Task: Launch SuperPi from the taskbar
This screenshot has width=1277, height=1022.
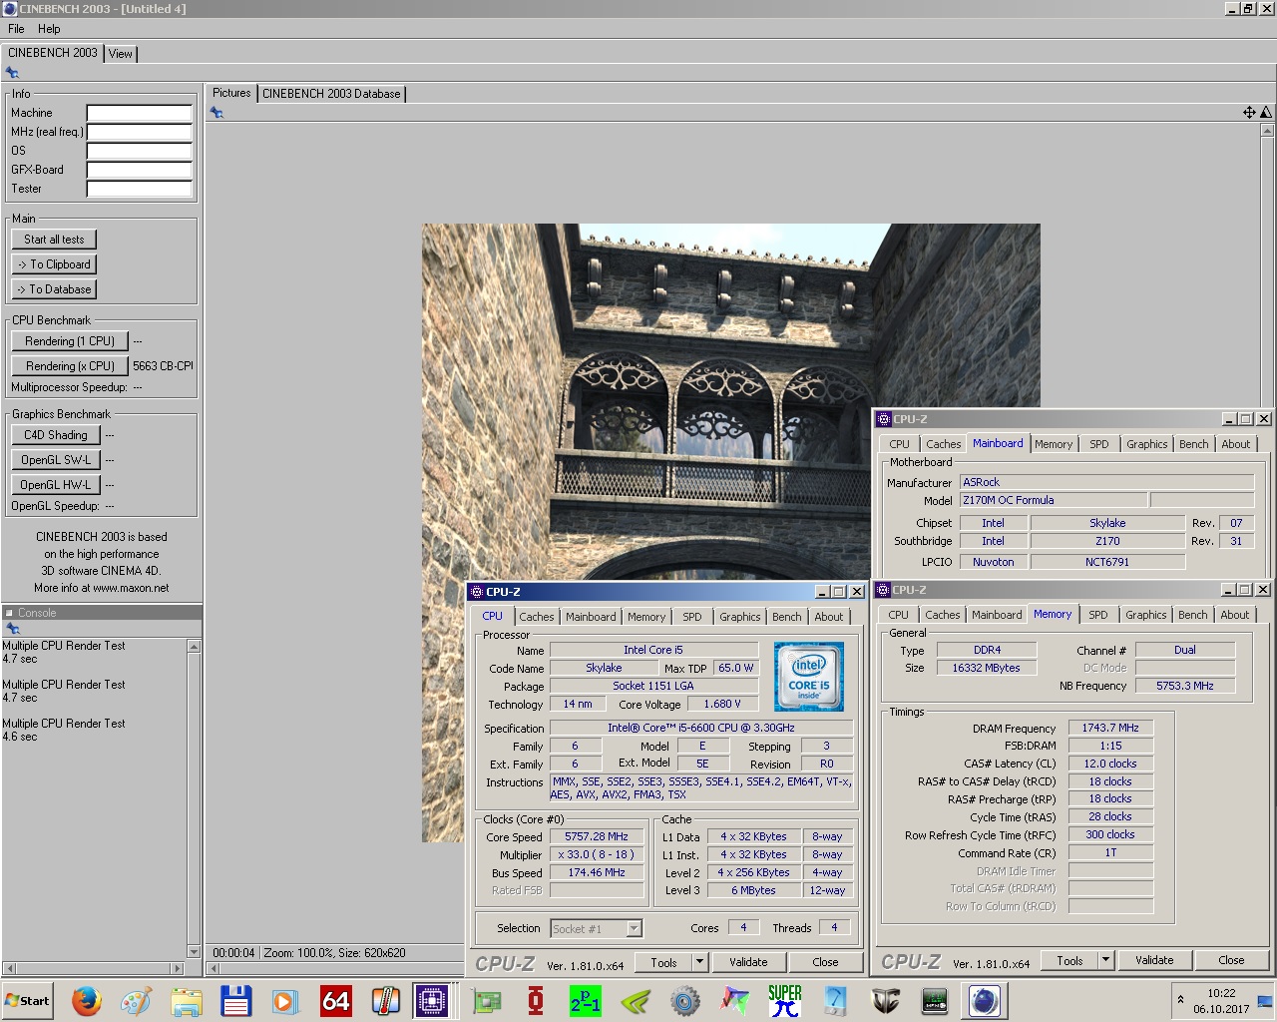Action: [785, 1000]
